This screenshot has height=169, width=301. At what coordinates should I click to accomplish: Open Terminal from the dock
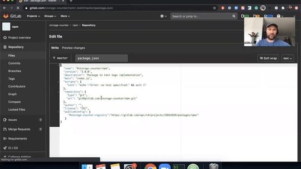(x=179, y=167)
